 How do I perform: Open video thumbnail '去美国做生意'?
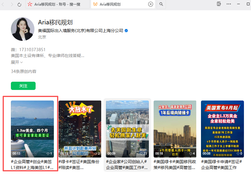pyautogui.click(x=127, y=129)
